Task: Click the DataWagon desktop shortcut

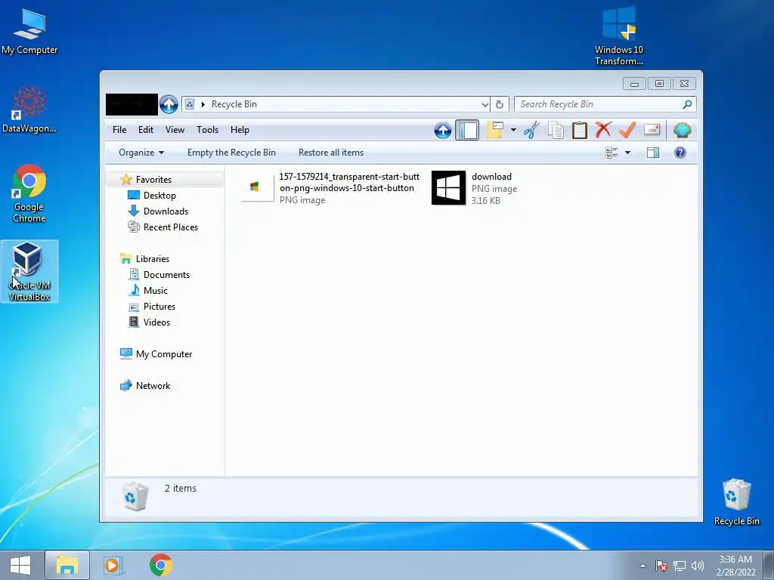Action: [29, 110]
